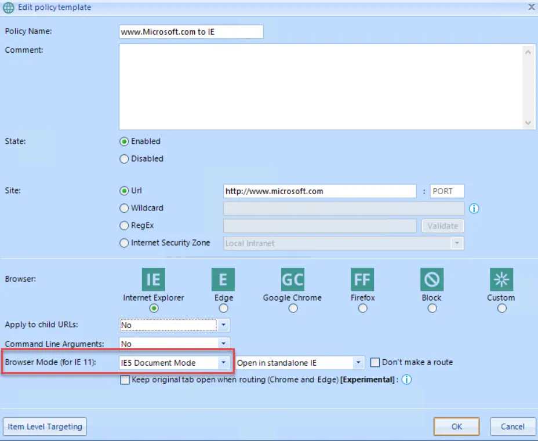Select the Firefox radio button

point(363,308)
